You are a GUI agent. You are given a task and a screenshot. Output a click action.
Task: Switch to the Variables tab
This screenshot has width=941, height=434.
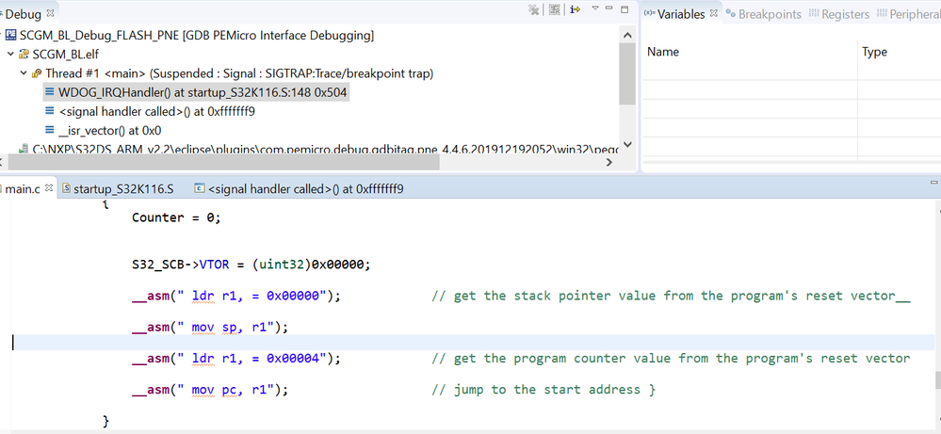click(682, 14)
